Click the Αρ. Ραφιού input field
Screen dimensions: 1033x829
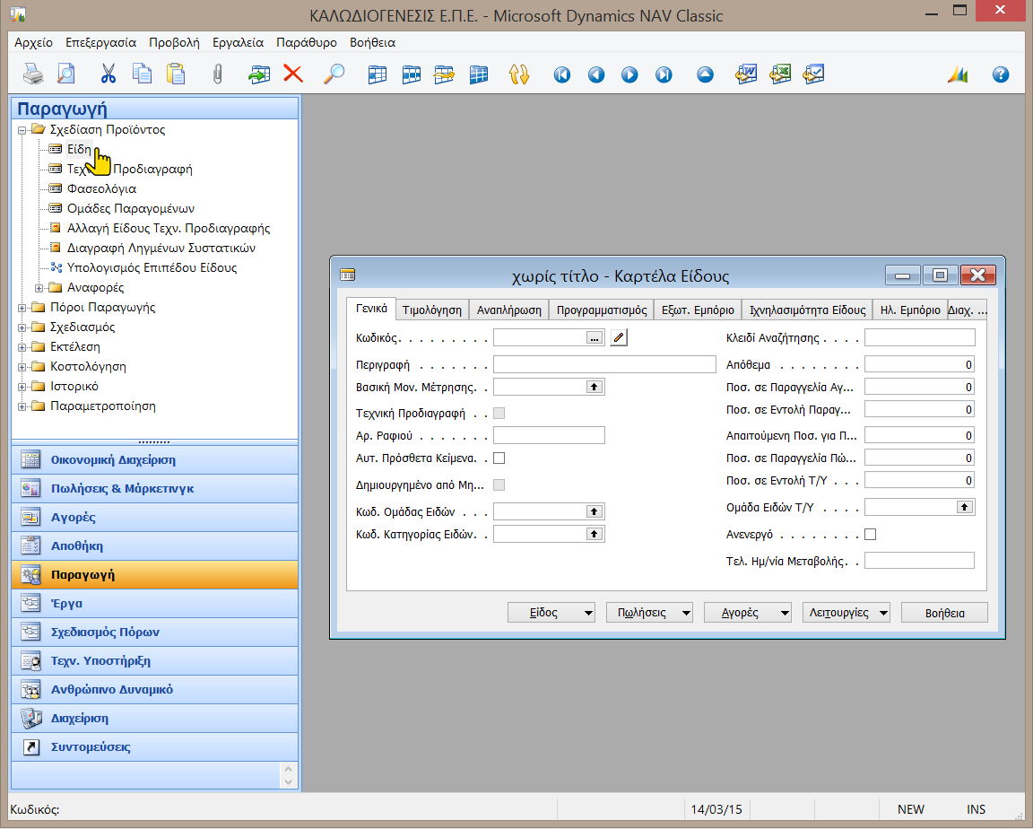(x=549, y=435)
